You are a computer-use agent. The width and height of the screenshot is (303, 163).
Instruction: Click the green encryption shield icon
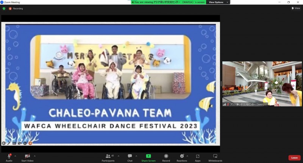4,8
